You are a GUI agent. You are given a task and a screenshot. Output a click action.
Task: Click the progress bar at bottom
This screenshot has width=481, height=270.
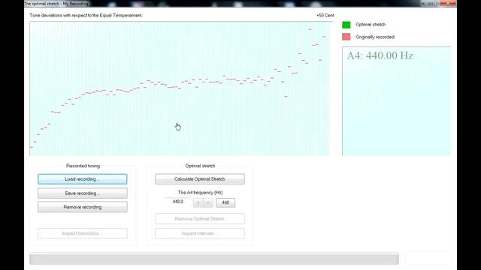(x=214, y=258)
